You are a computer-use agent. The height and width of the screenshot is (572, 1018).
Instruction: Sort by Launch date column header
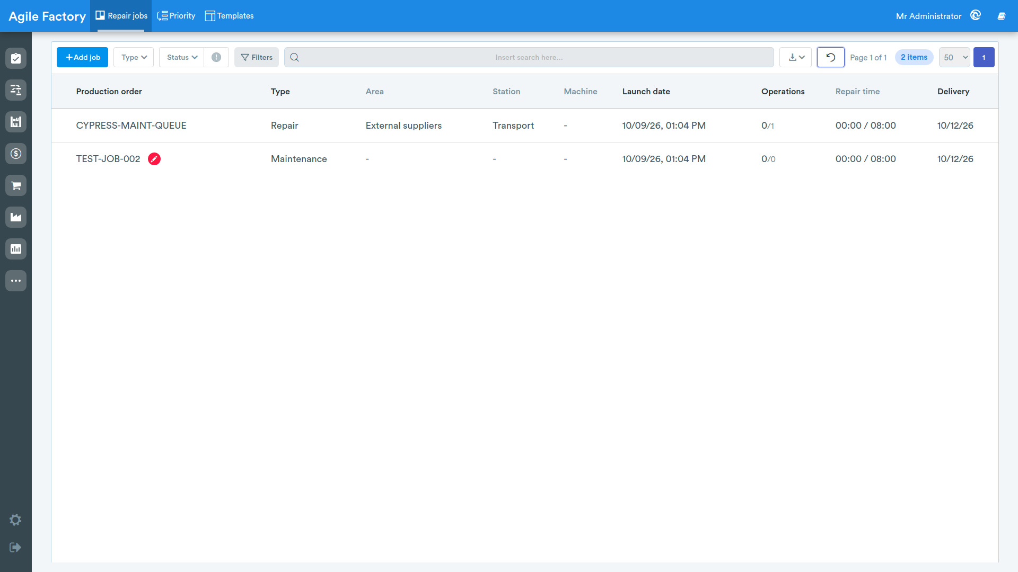[646, 91]
